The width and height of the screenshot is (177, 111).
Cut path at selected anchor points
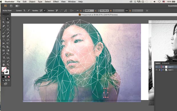(65, 11)
